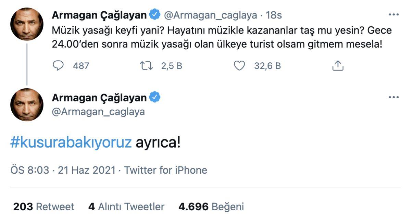Expand the share options for the top tweet

[x=339, y=65]
